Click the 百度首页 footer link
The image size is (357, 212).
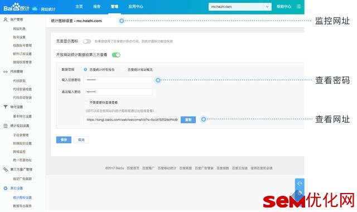[x=133, y=168]
